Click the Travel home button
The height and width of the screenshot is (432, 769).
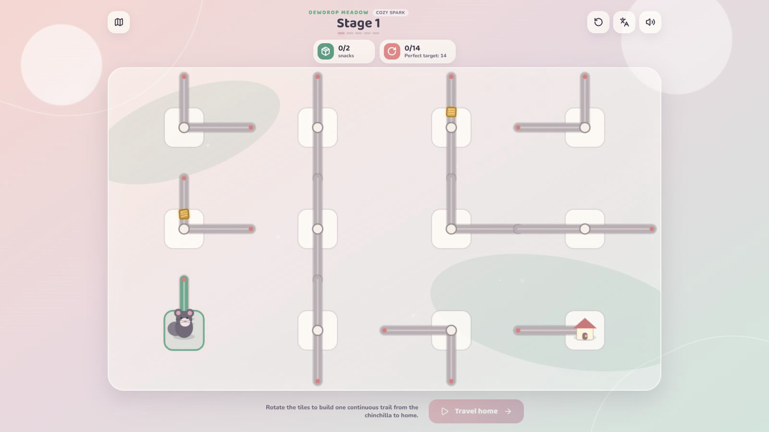click(x=476, y=411)
